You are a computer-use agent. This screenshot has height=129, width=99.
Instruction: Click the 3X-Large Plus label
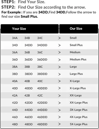[x=79, y=110]
